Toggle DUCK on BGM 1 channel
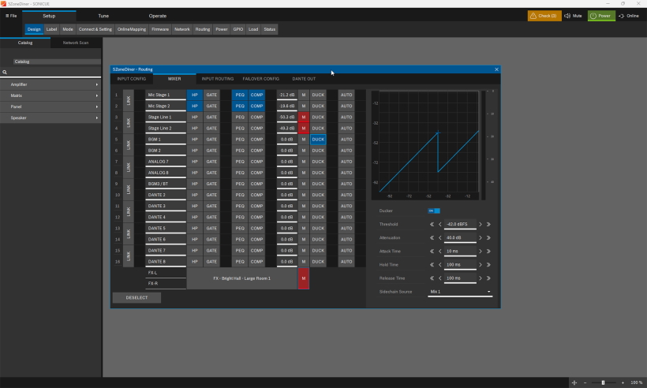This screenshot has height=388, width=647. [318, 140]
